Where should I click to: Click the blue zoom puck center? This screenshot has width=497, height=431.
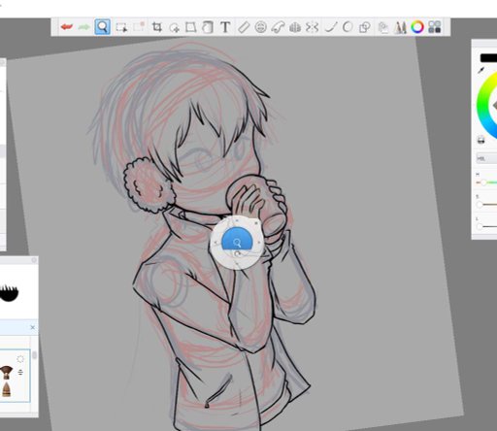(237, 242)
